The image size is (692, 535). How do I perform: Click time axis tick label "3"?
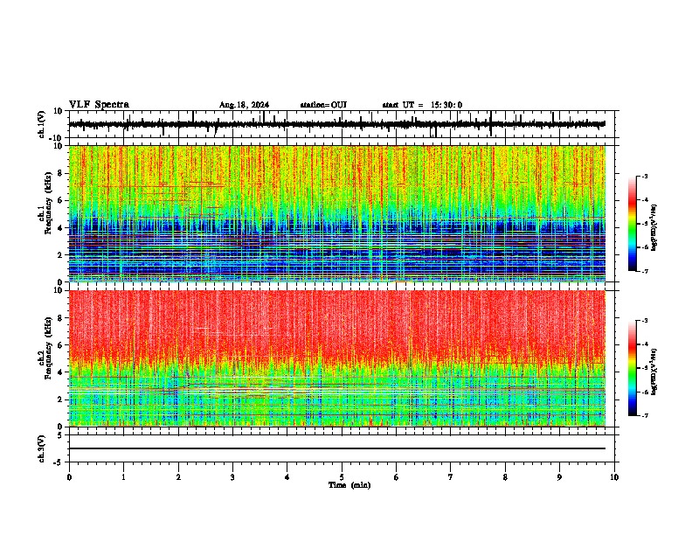point(232,477)
